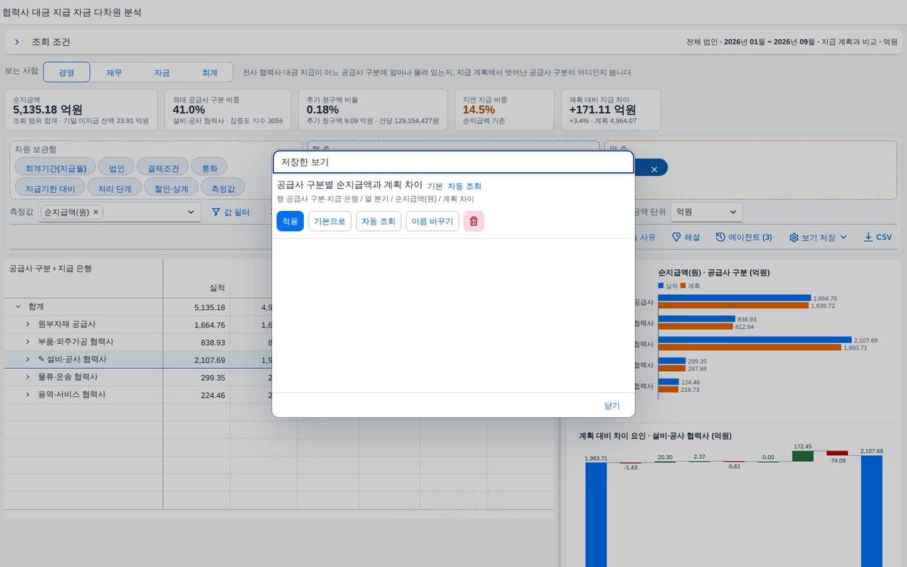Viewport: 907px width, 567px height.
Task: Click the 299.35 table cell
Action: click(197, 376)
